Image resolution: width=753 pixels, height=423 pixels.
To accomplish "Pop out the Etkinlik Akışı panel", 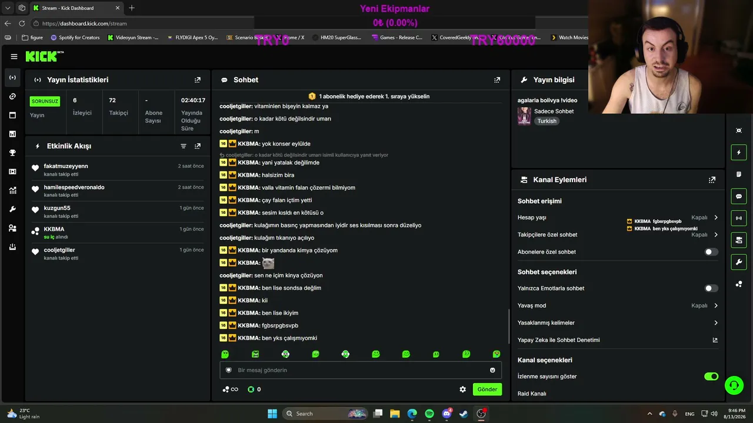I will coord(198,146).
